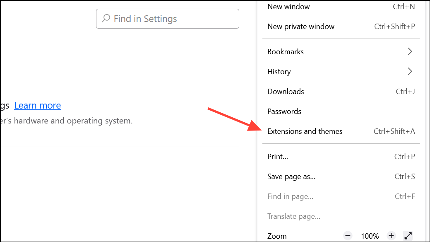Expand the Bookmarks submenu chevron arrow
The width and height of the screenshot is (430, 242).
[410, 52]
